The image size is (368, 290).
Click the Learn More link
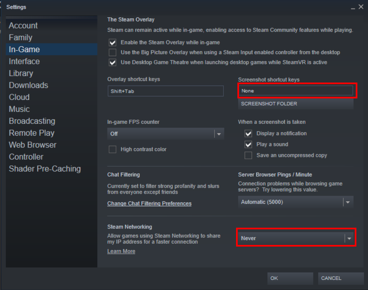point(121,251)
